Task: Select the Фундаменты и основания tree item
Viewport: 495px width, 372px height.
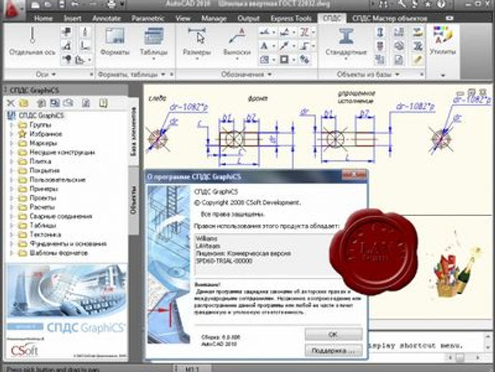Action: [x=68, y=244]
